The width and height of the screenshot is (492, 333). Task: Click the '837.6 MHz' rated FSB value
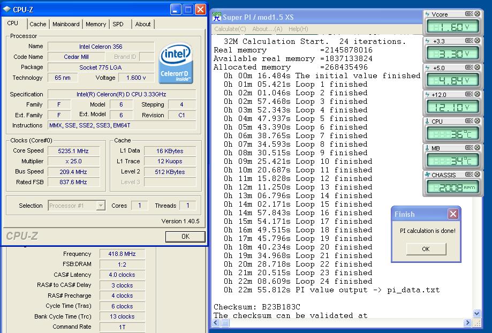(73, 182)
